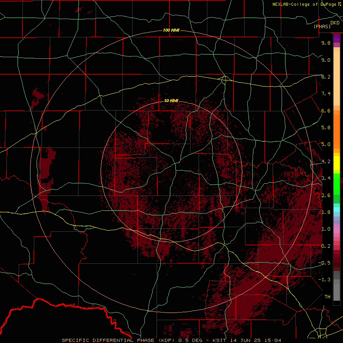Image resolution: width=343 pixels, height=343 pixels.
Task: Pick the light peach segment on the color bar
Action: (337, 78)
